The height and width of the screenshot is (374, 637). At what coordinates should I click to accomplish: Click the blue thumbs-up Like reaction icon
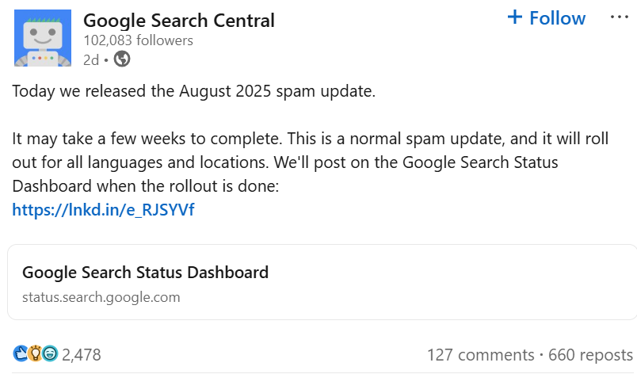click(20, 354)
